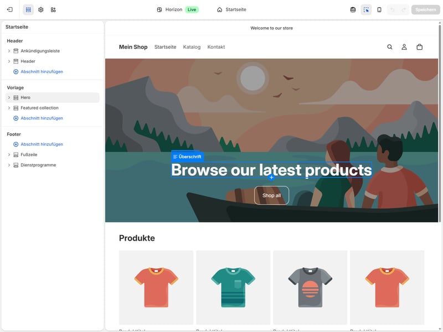Open the shopping cart icon
The width and height of the screenshot is (443, 332).
[x=419, y=47]
